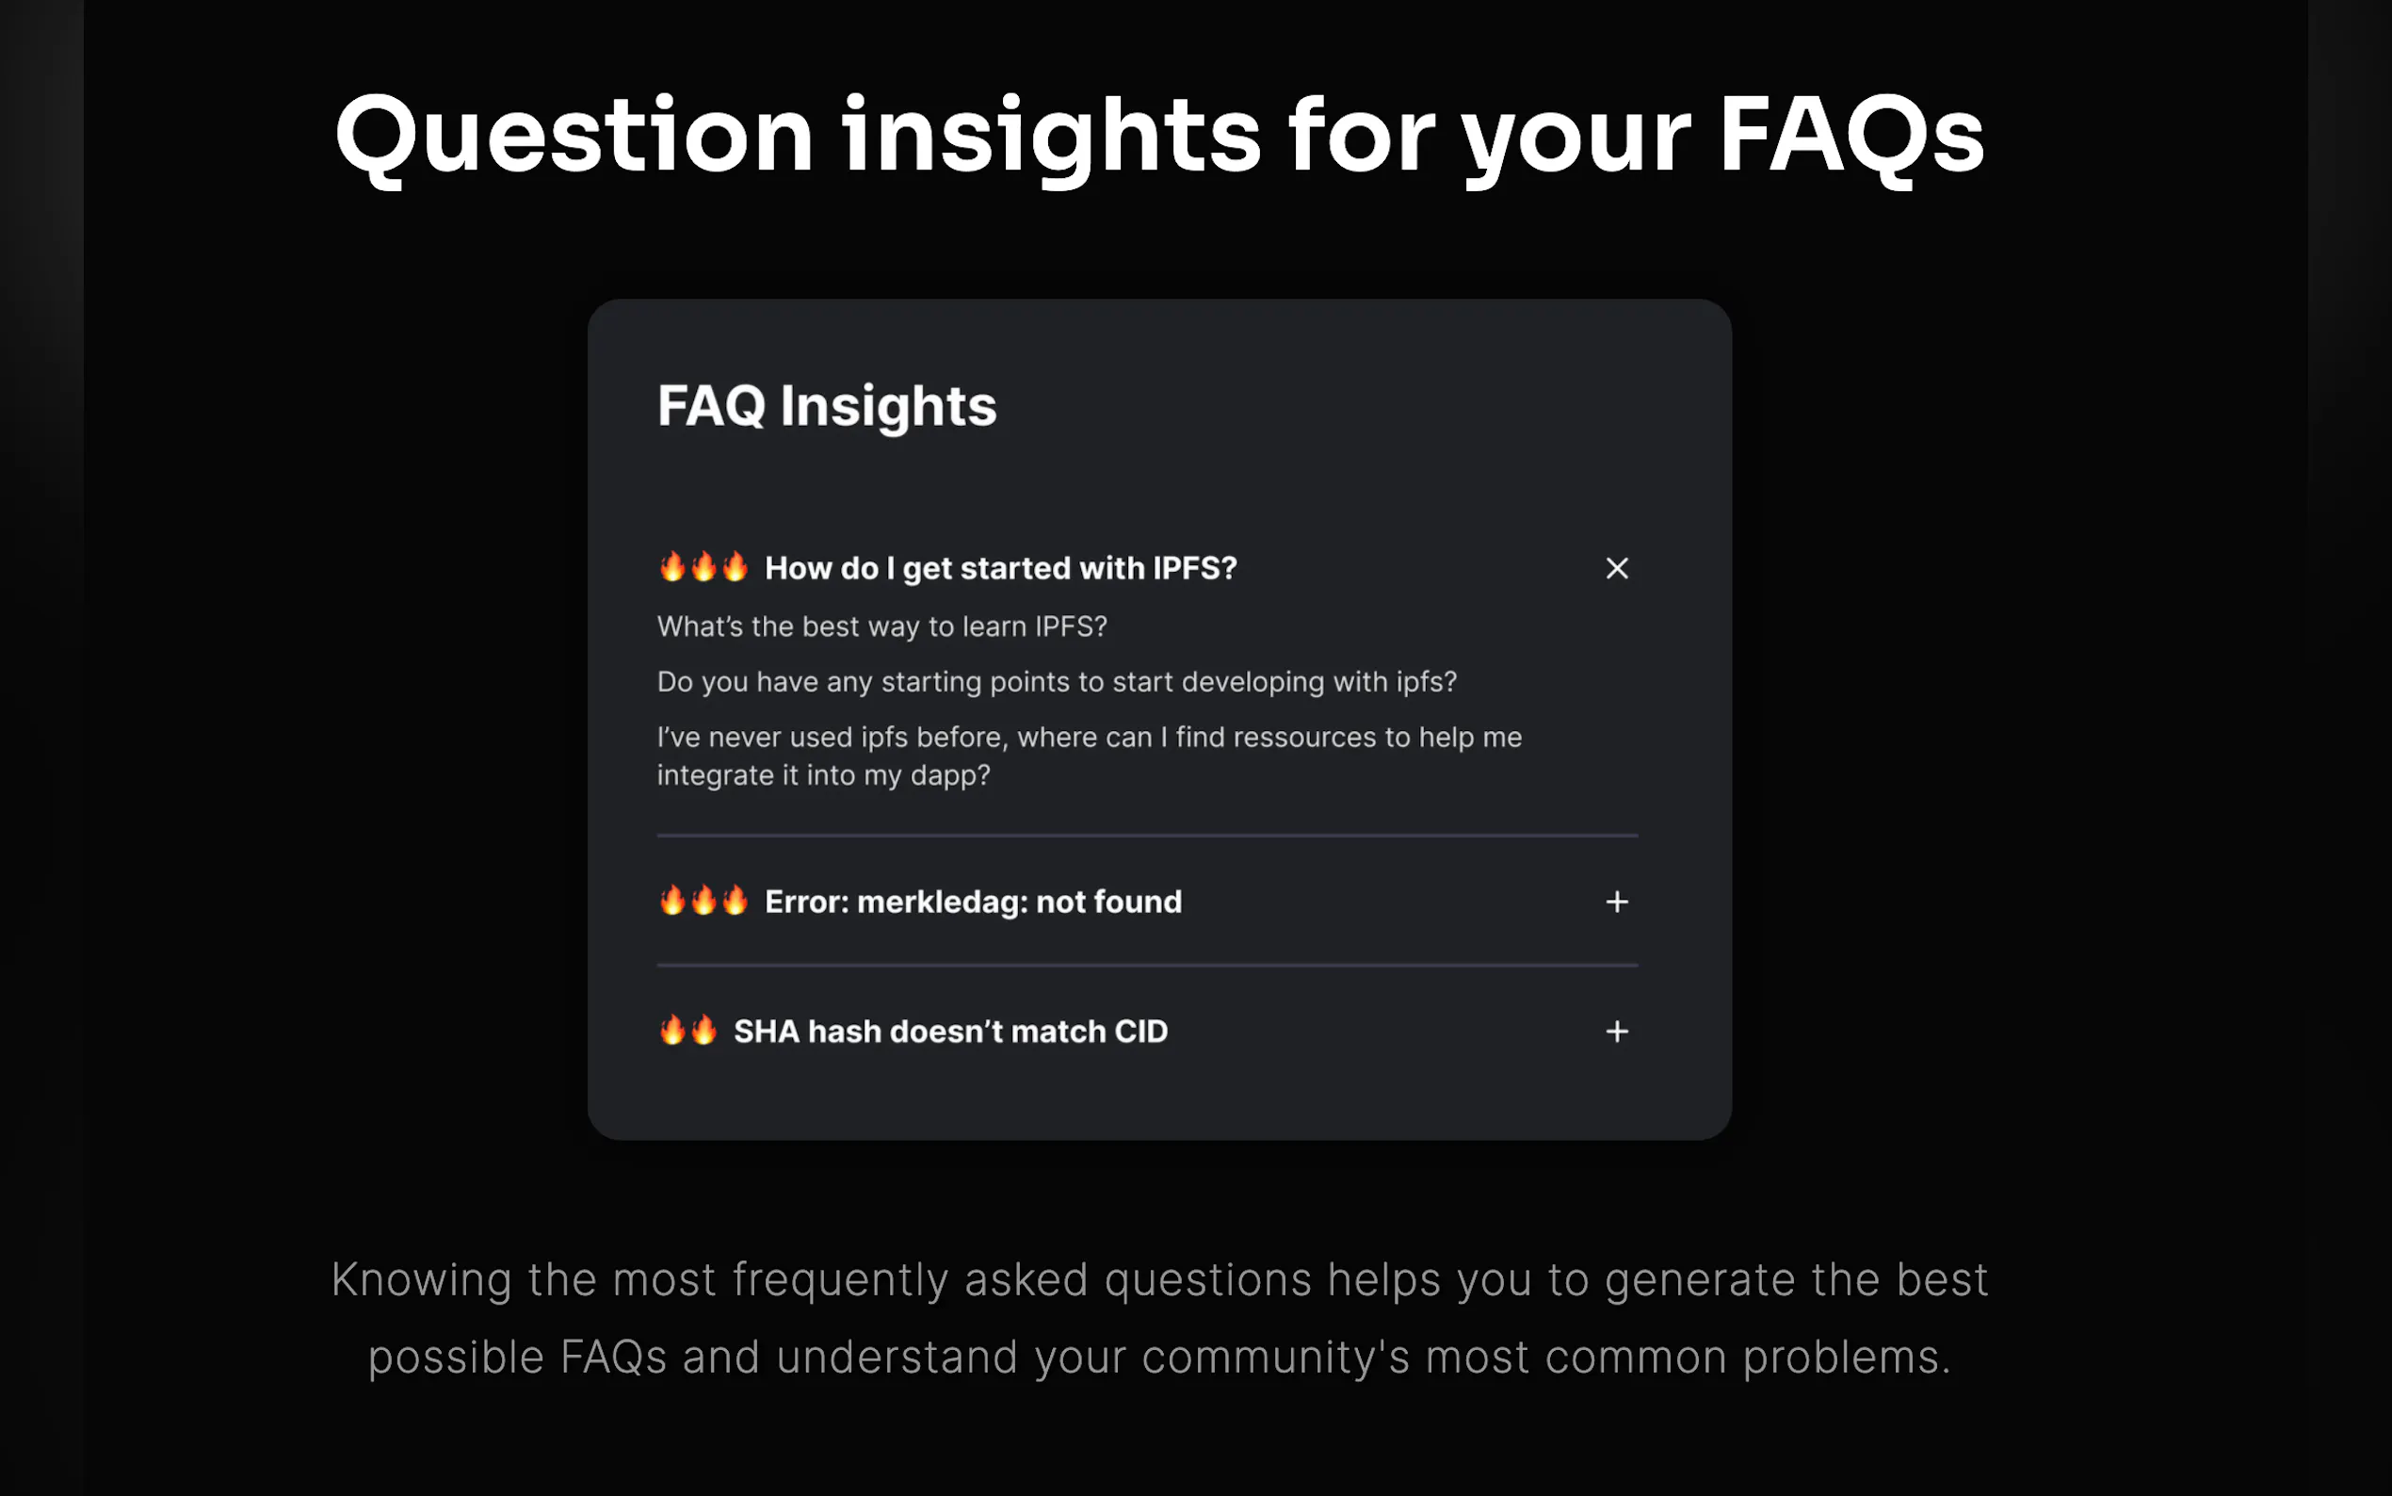Select the "Error: merkledag: not found" title

[973, 902]
